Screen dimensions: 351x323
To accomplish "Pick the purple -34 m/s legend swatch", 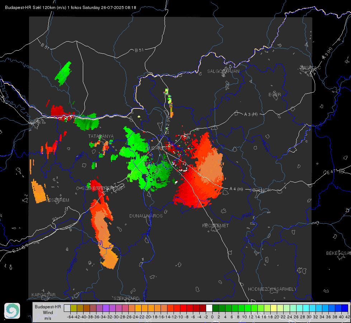I will click(106, 308).
